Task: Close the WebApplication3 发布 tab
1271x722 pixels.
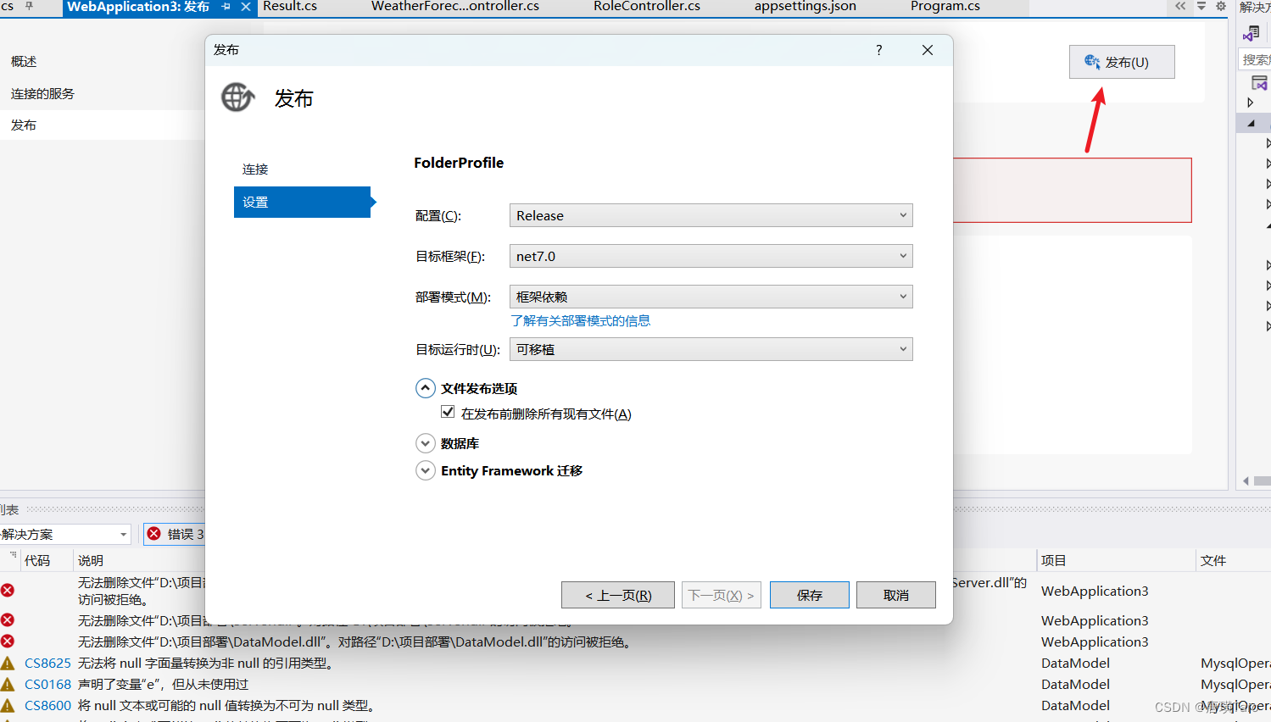Action: tap(246, 7)
